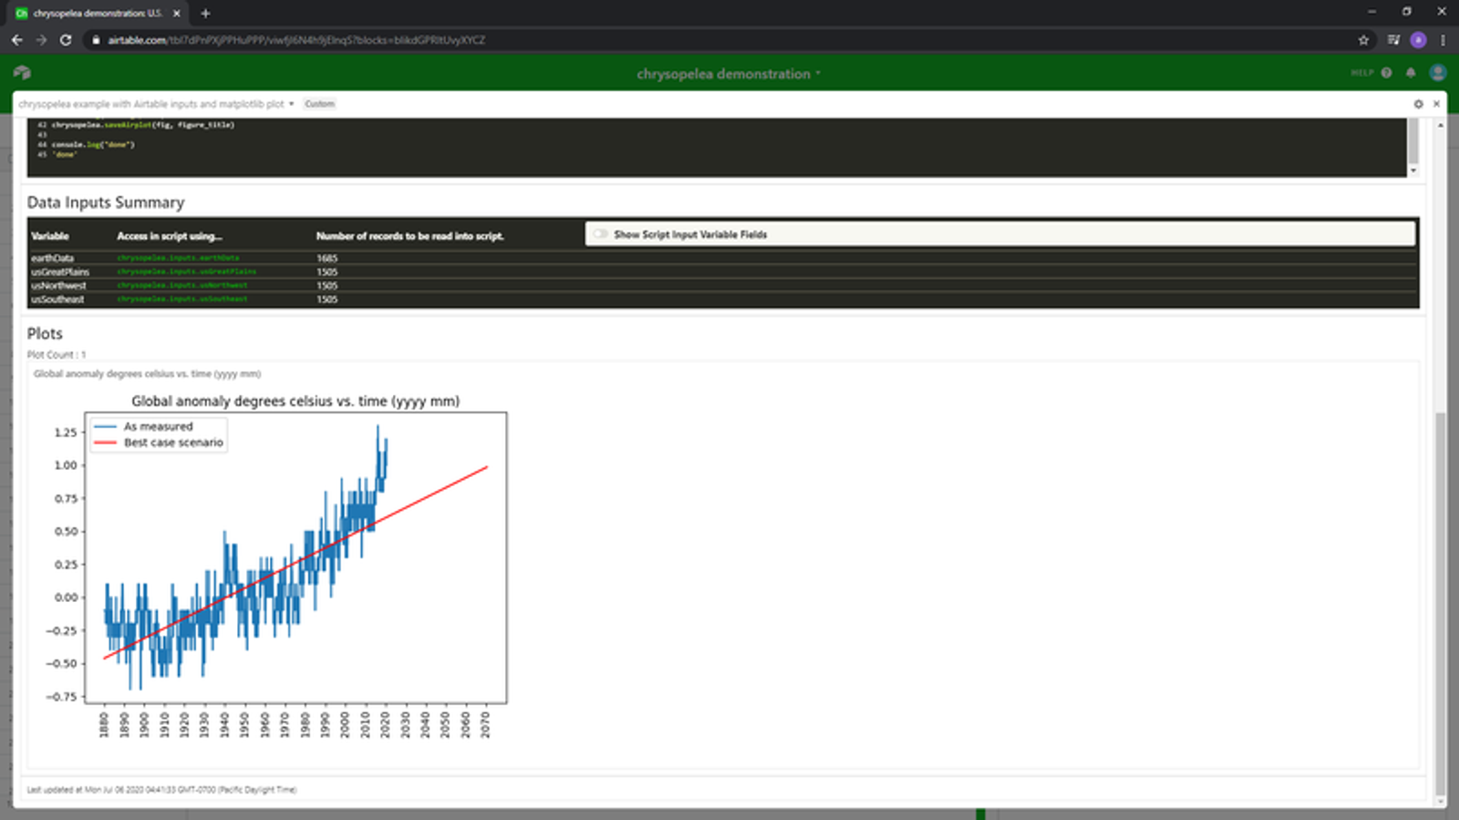This screenshot has height=820, width=1459.
Task: Open the notifications bell
Action: point(1411,73)
